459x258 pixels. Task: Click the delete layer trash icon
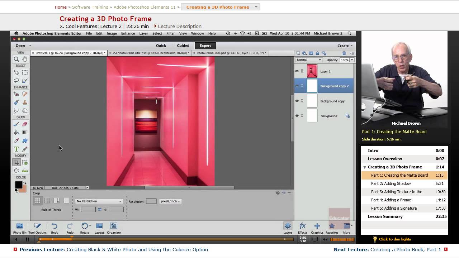pos(344,53)
